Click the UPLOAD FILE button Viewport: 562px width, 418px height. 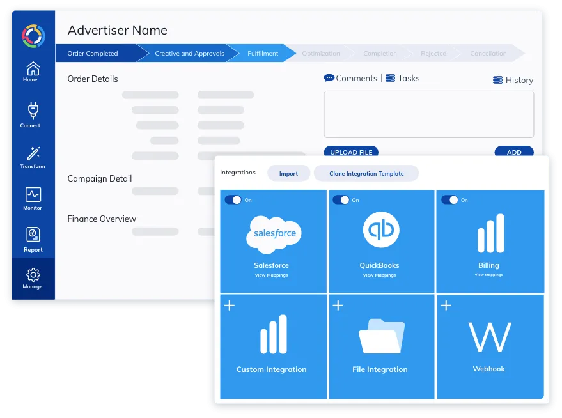click(x=351, y=152)
